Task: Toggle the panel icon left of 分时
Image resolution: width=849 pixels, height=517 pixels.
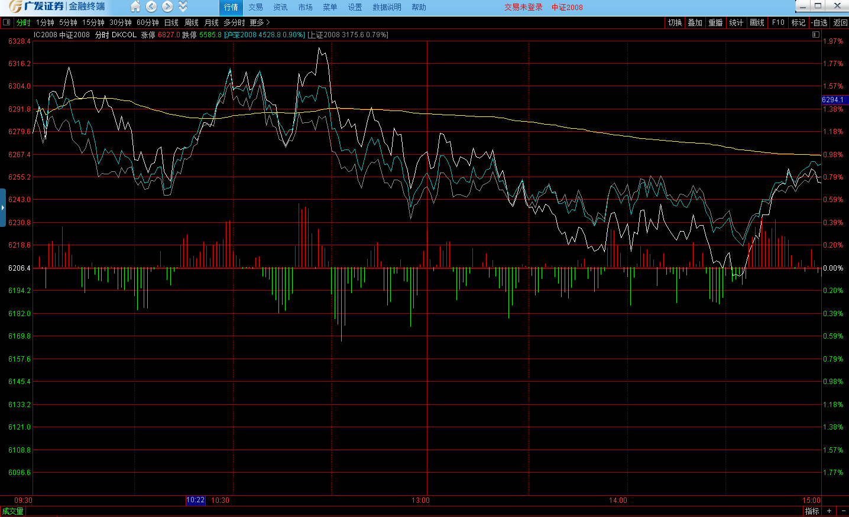Action: coord(7,22)
